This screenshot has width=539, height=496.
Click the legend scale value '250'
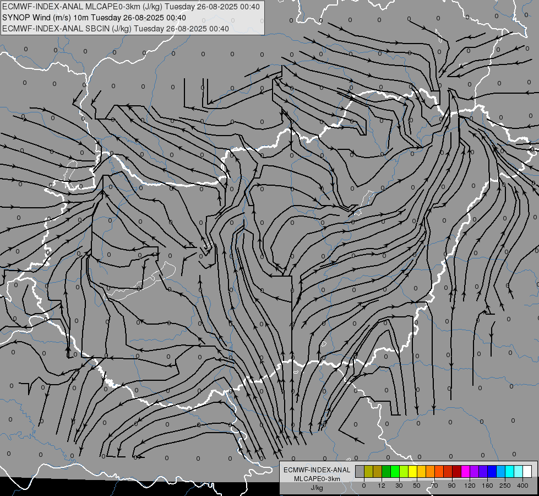tap(505, 486)
